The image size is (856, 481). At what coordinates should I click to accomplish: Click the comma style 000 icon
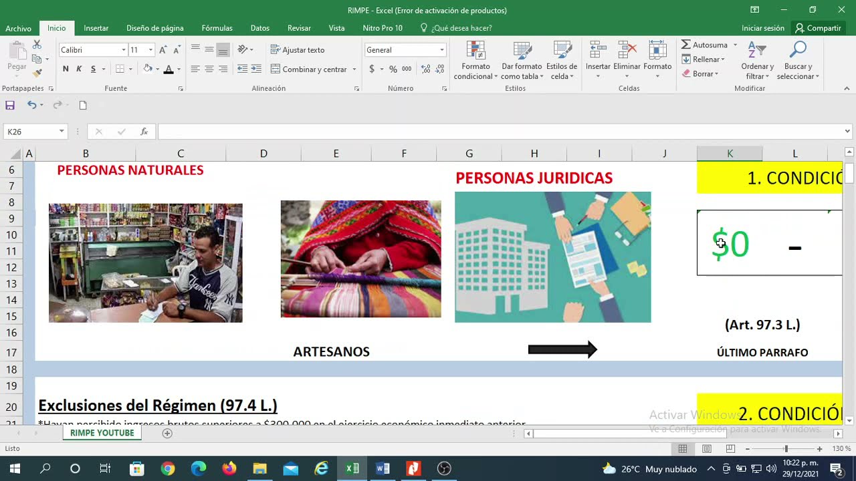pyautogui.click(x=407, y=69)
